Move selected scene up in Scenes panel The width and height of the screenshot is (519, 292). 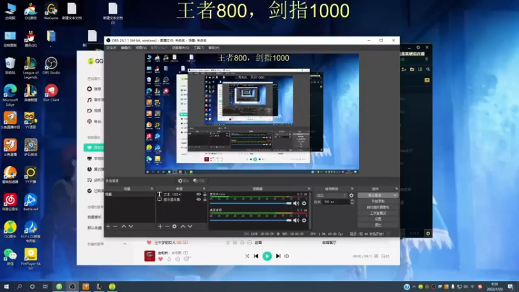123,226
